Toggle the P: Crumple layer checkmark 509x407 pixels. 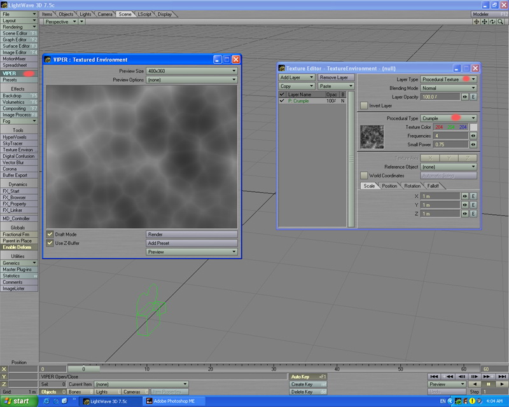pos(282,101)
